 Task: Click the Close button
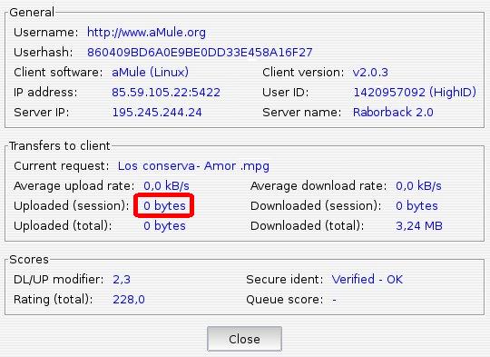pyautogui.click(x=244, y=339)
